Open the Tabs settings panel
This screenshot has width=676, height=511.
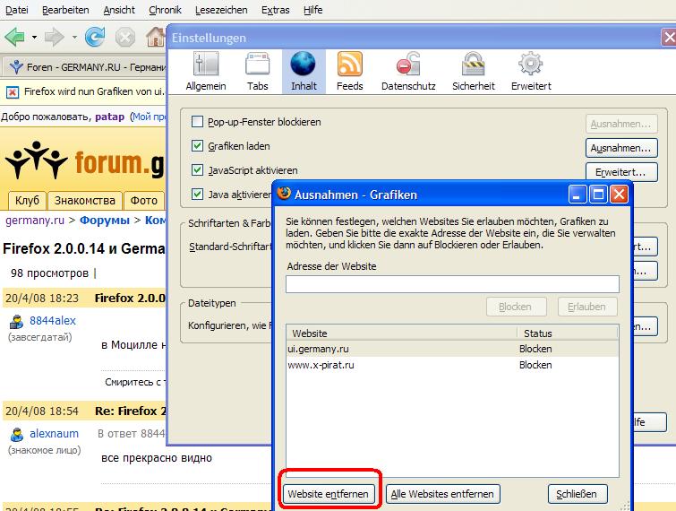[x=257, y=71]
